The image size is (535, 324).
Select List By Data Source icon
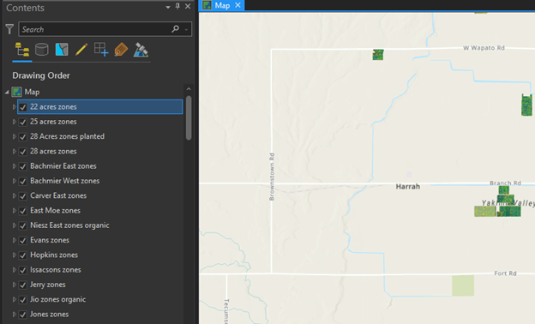click(x=42, y=50)
